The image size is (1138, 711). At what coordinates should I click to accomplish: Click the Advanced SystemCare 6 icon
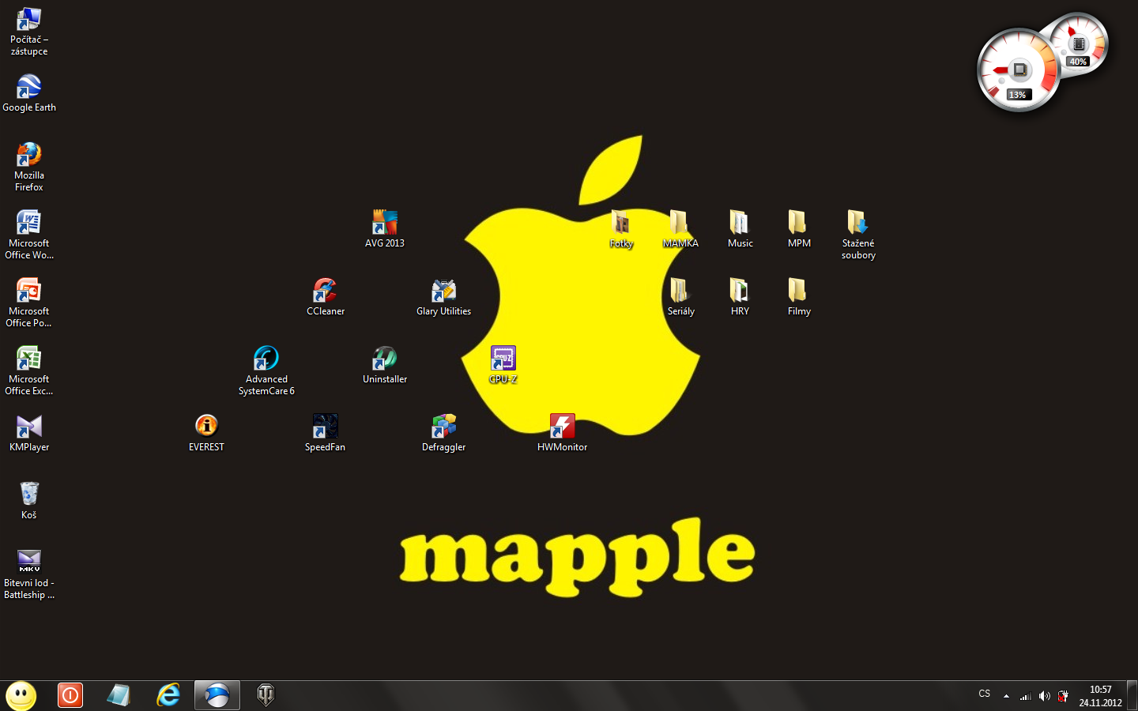[x=266, y=371]
